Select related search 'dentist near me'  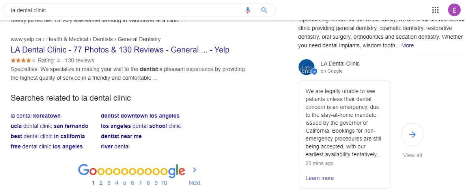tap(121, 136)
